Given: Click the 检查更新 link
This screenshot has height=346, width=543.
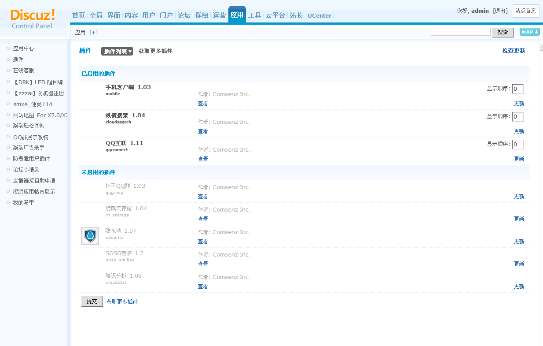Looking at the screenshot, I should [x=514, y=51].
